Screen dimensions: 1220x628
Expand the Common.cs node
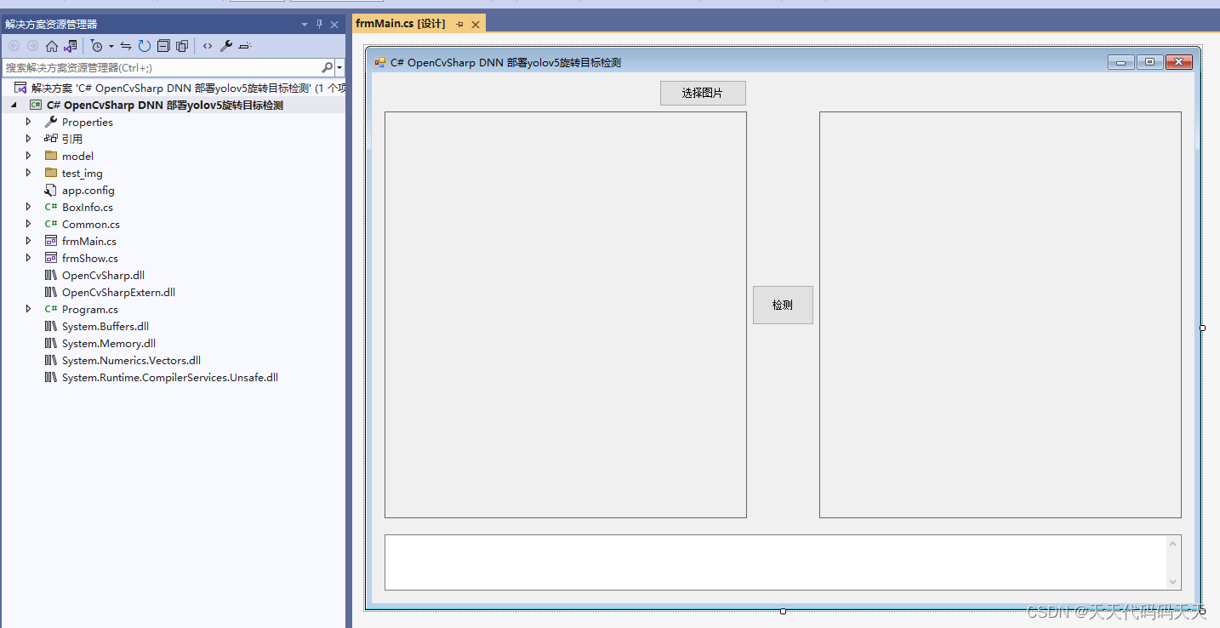pyautogui.click(x=28, y=224)
